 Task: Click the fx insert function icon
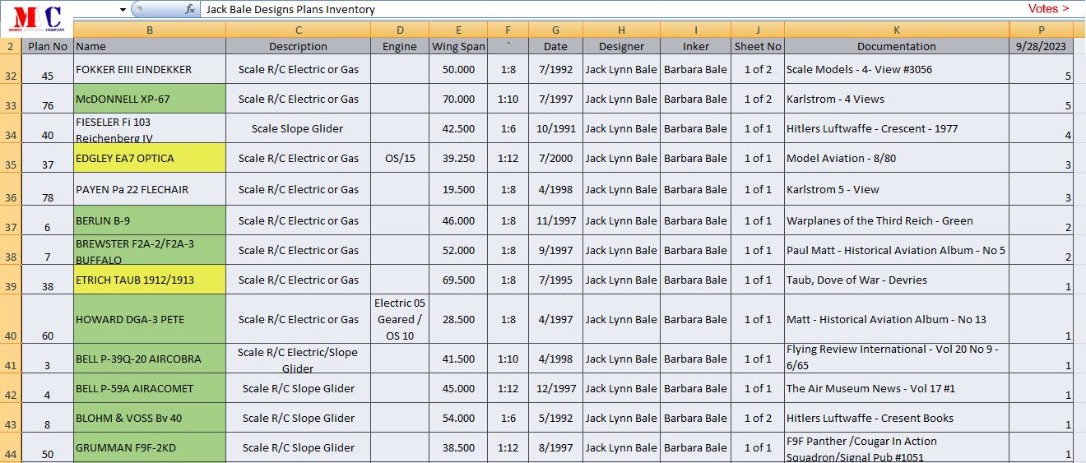pyautogui.click(x=190, y=9)
